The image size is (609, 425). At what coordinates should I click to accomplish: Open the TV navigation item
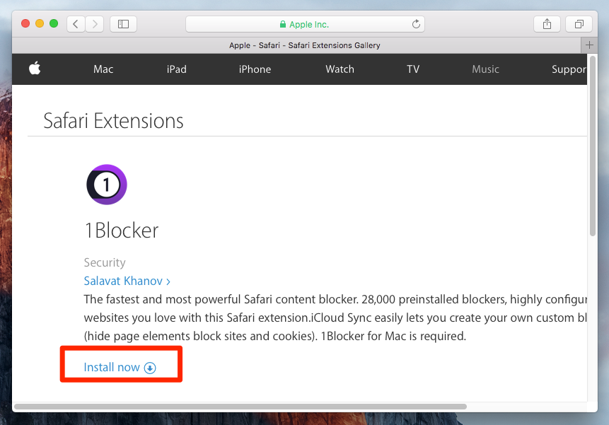(x=413, y=69)
